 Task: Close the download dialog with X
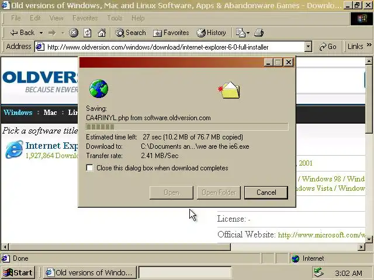[x=289, y=62]
